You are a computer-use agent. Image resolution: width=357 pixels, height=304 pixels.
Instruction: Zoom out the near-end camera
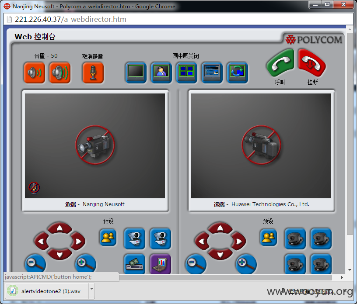click(x=35, y=264)
